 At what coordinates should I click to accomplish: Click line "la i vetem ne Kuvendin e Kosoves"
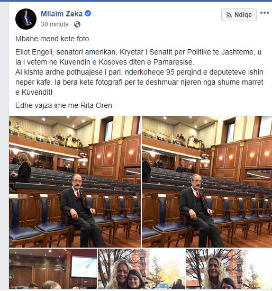[x=105, y=62]
